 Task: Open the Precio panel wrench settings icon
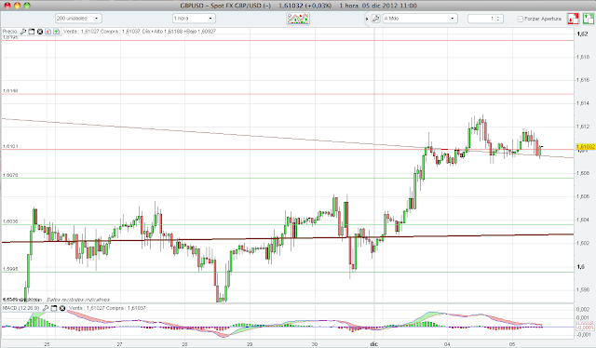click(x=22, y=32)
